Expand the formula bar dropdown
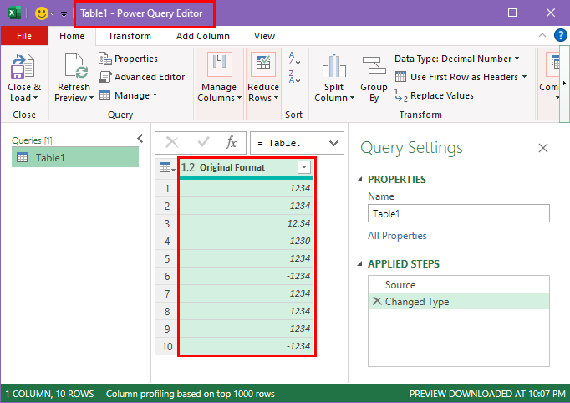The image size is (570, 403). click(333, 143)
